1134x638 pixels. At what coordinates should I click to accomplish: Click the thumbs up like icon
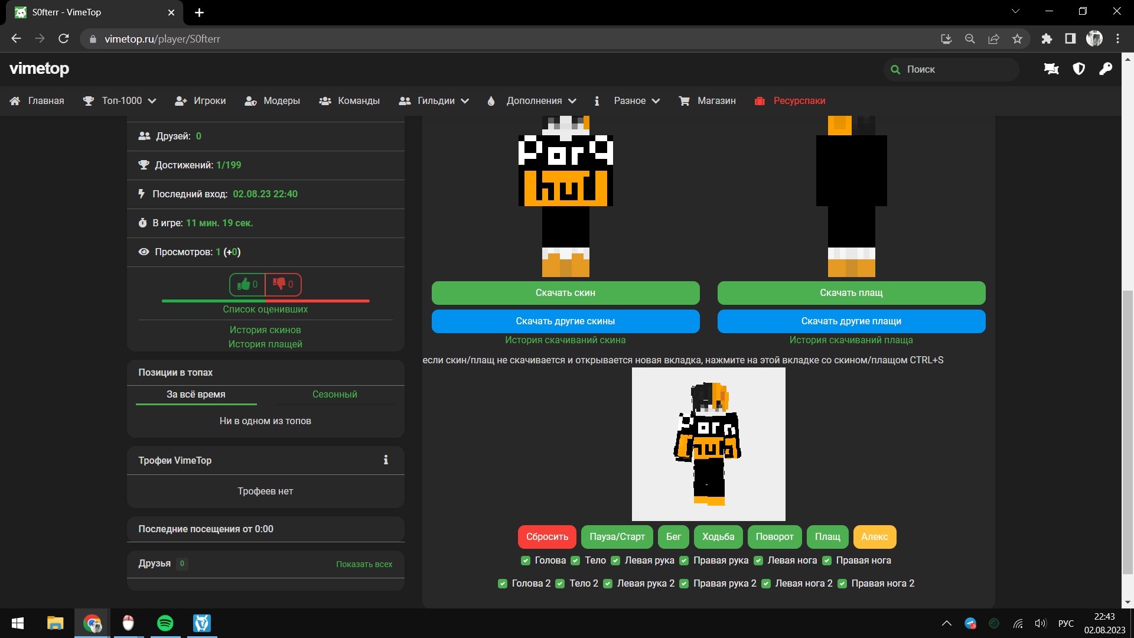pos(243,285)
